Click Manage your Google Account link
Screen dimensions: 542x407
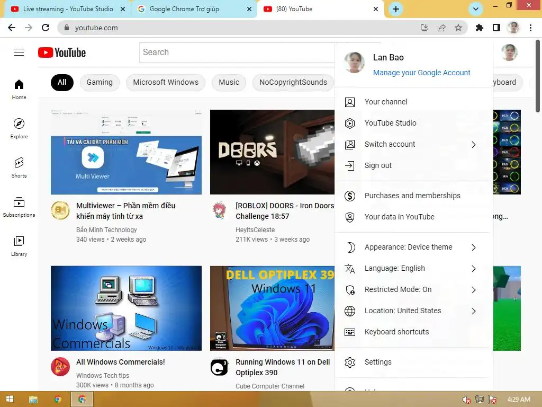coord(422,73)
